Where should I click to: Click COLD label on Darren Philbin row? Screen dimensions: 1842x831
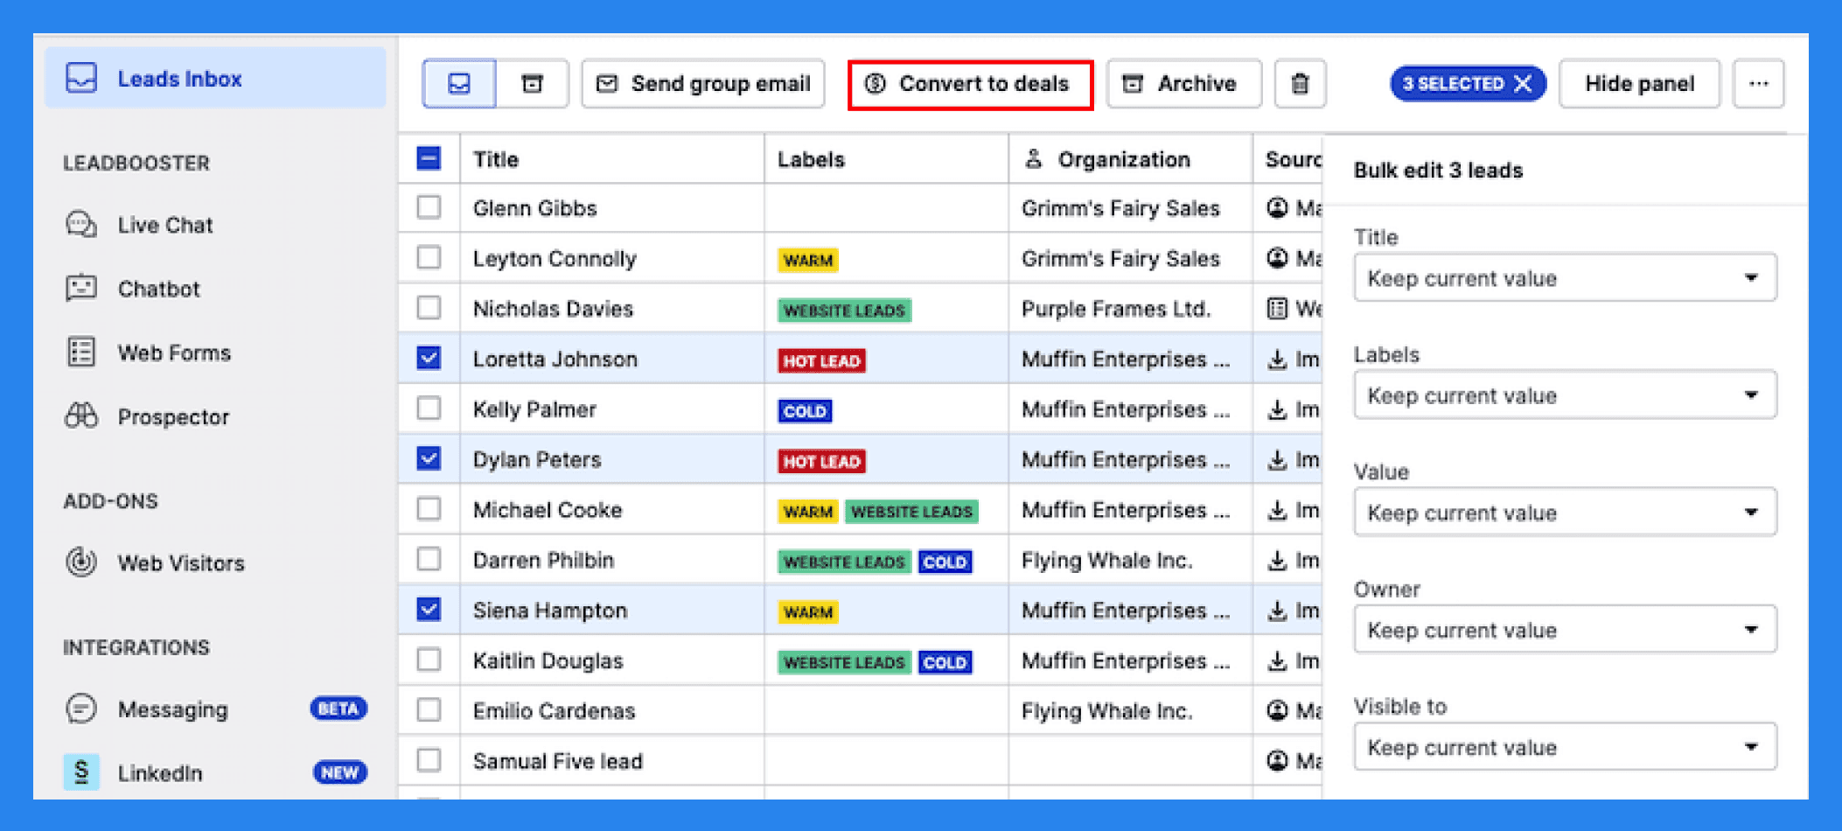tap(945, 562)
